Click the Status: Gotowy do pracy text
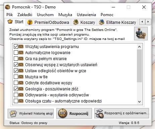155x129 pixels. (29, 123)
